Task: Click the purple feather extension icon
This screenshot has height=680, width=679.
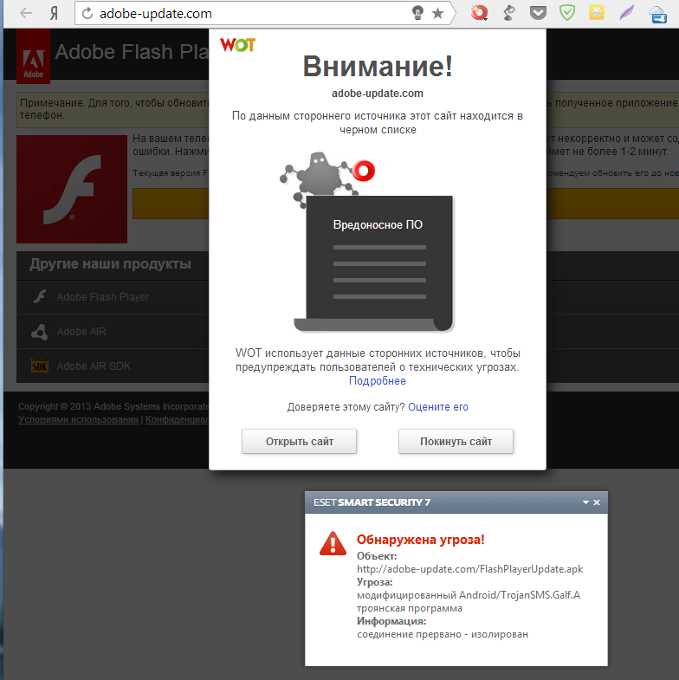Action: point(626,13)
